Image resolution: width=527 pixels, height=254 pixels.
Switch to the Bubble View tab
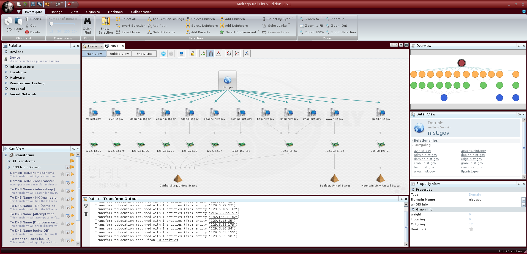119,54
